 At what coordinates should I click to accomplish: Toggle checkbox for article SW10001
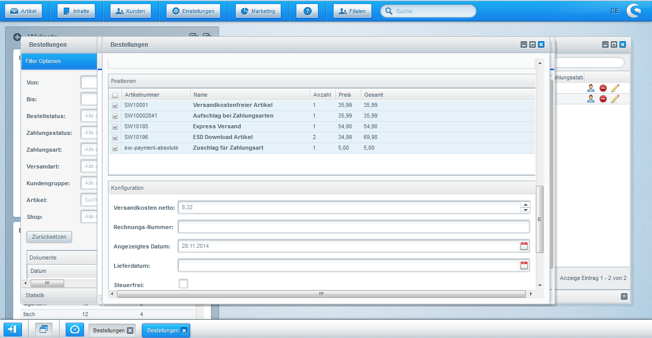pyautogui.click(x=115, y=105)
